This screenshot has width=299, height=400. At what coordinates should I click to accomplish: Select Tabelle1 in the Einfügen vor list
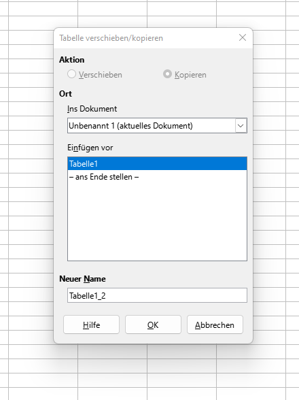pos(157,163)
